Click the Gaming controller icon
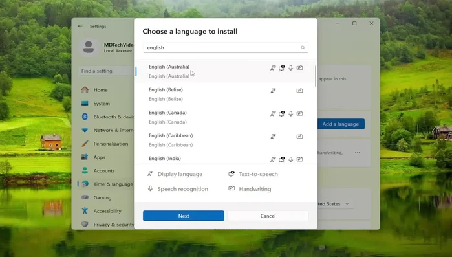 pyautogui.click(x=85, y=197)
